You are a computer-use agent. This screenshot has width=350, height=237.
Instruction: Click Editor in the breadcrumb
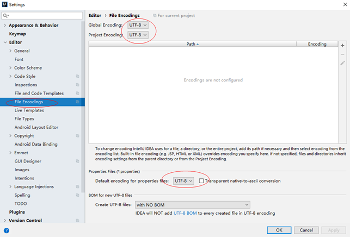click(x=95, y=15)
